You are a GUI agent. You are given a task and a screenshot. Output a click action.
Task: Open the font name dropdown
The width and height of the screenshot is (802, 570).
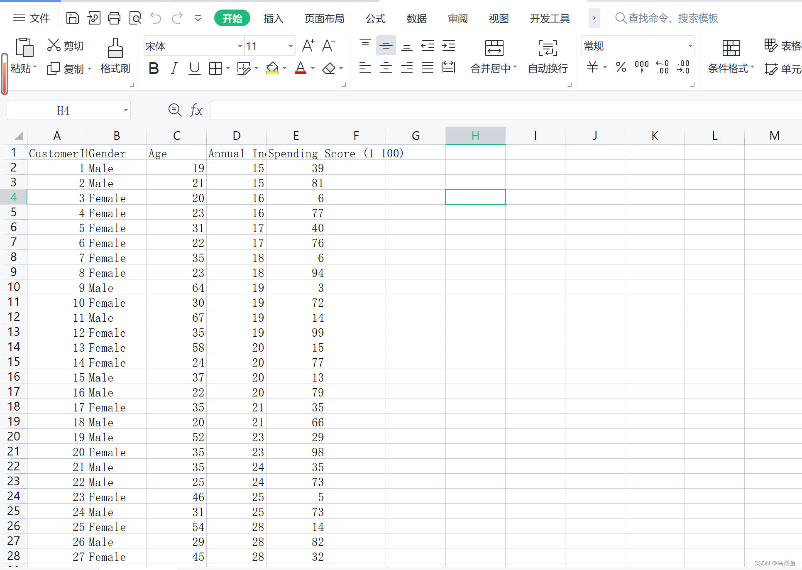click(x=240, y=46)
